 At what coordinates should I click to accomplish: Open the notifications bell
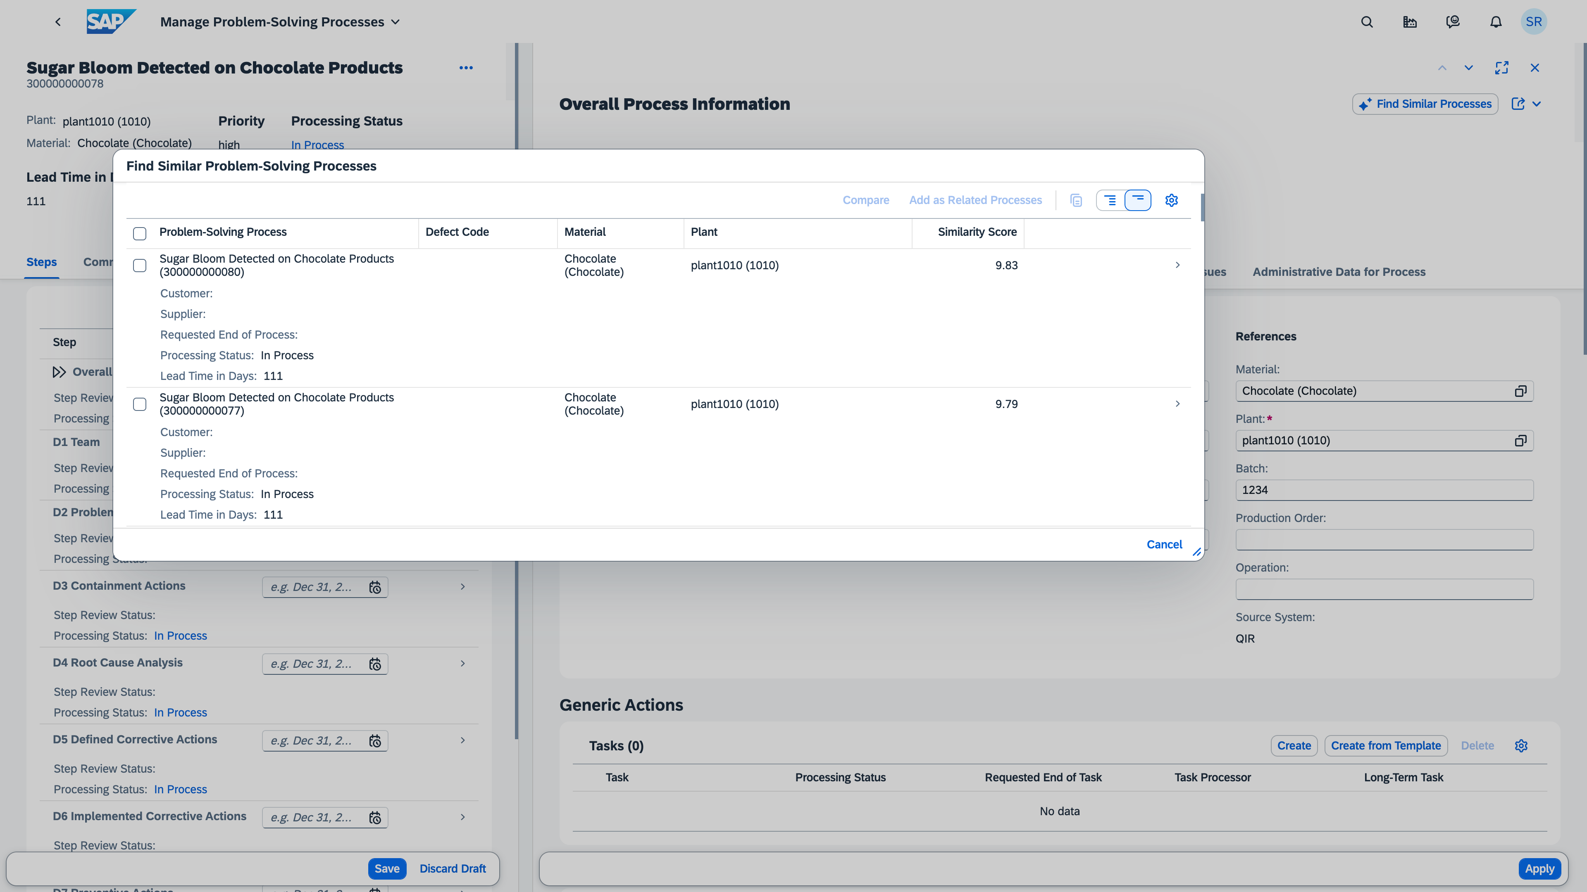point(1495,22)
